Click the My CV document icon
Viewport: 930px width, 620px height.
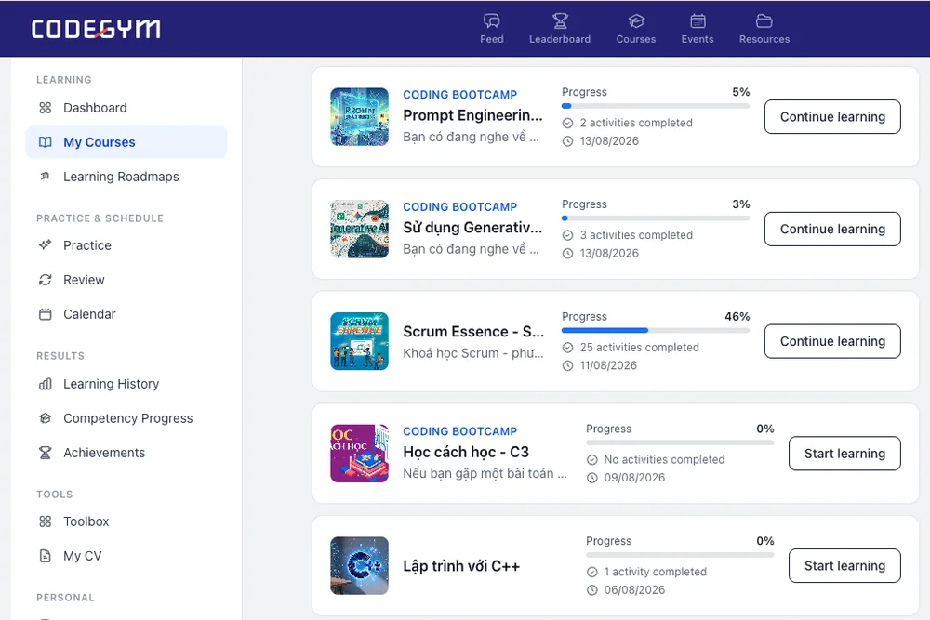(x=45, y=556)
